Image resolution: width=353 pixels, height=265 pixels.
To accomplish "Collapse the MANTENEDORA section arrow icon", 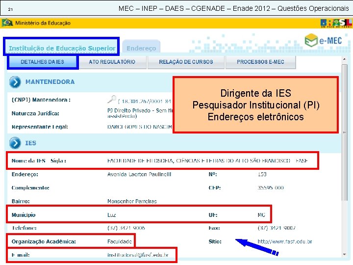I will click(x=15, y=82).
